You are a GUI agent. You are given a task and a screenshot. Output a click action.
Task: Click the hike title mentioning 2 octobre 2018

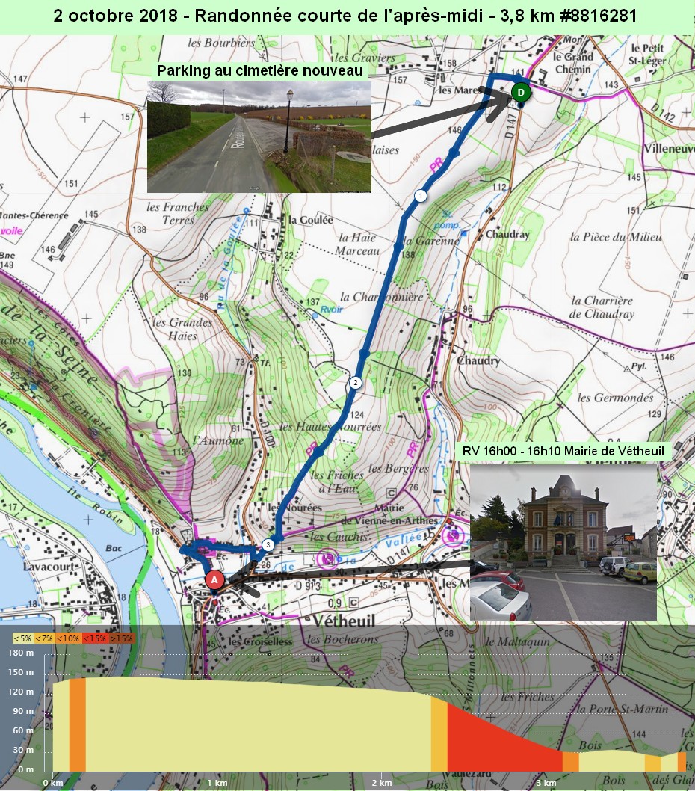(345, 16)
